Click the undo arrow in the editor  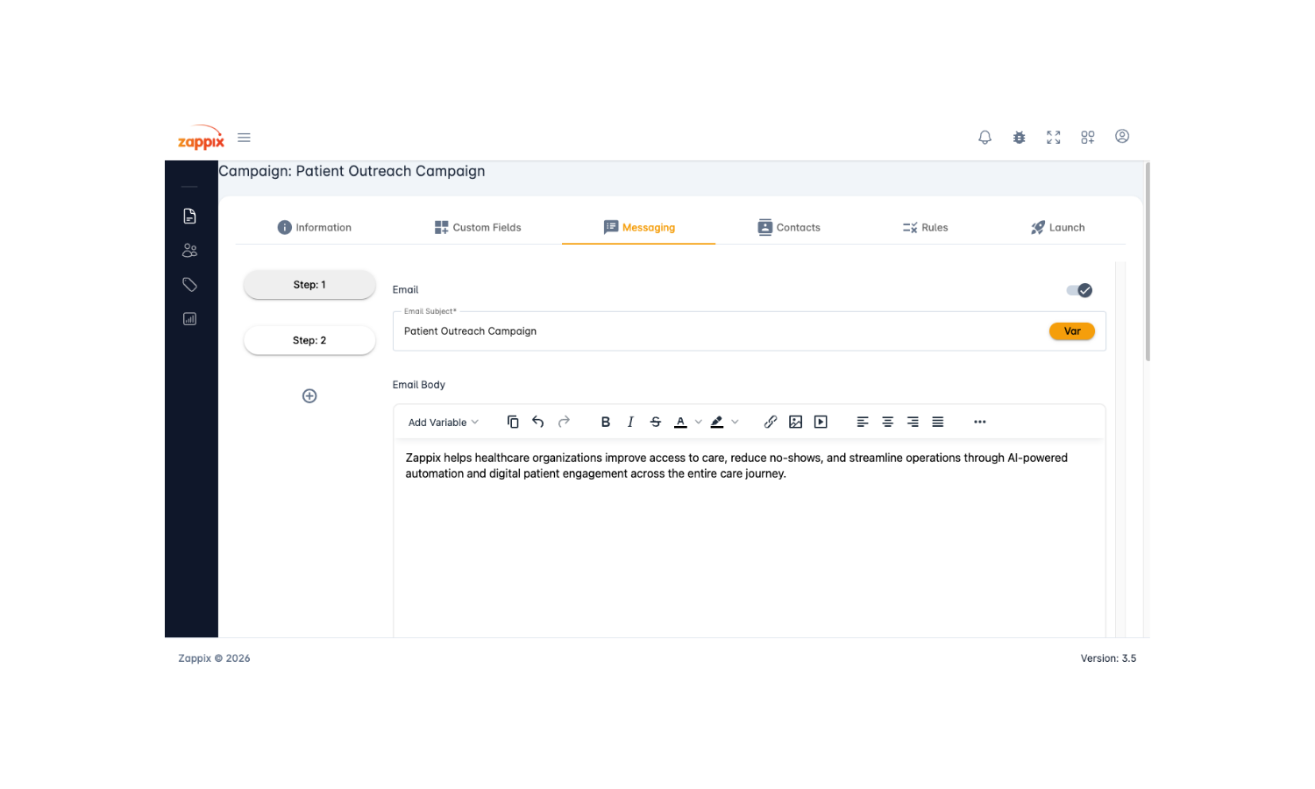pyautogui.click(x=538, y=422)
